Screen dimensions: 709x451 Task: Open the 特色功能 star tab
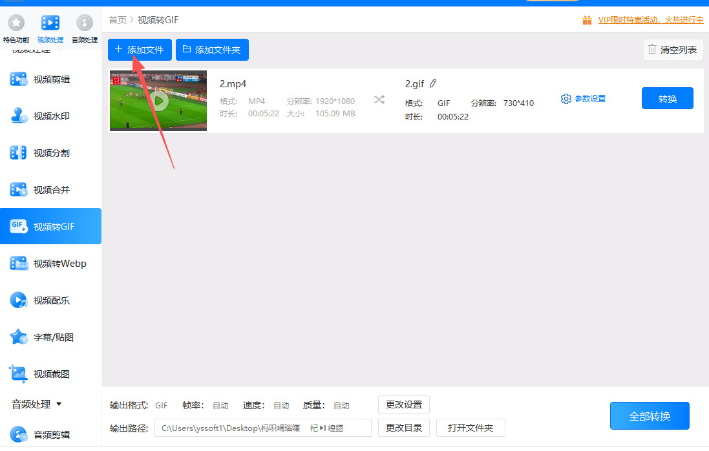point(16,28)
